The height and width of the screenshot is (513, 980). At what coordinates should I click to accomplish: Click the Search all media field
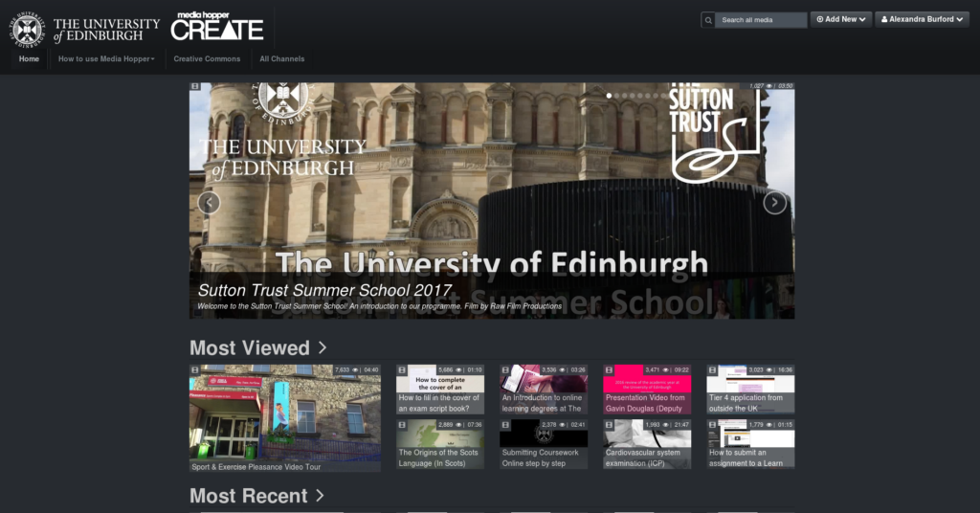(x=761, y=20)
